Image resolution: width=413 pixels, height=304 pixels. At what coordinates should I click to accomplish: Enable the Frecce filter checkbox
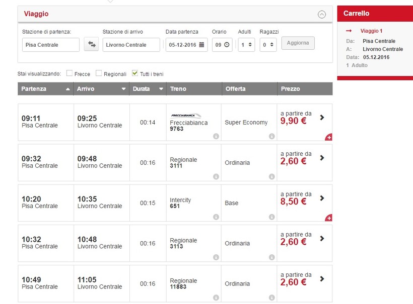pyautogui.click(x=70, y=73)
